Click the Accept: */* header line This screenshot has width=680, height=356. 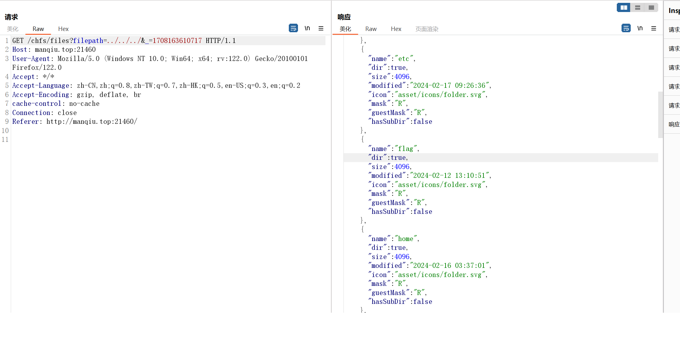pos(33,77)
